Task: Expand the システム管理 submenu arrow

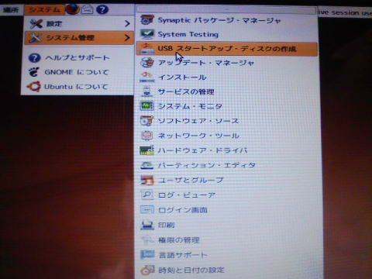Action: (127, 38)
